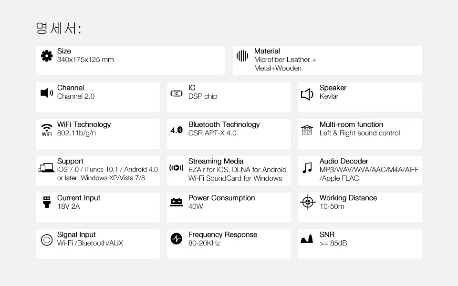Click the Size label

[x=64, y=51]
